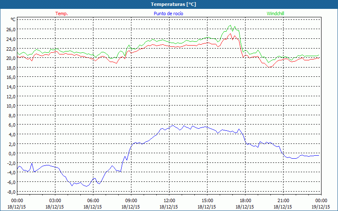The image size is (338, 211).
Task: Click the 4,0 y-axis value
Action: [12, 135]
